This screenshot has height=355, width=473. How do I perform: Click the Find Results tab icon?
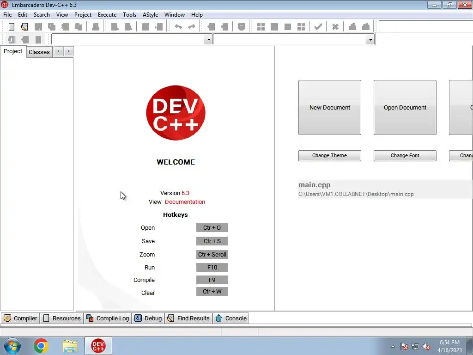pos(170,318)
